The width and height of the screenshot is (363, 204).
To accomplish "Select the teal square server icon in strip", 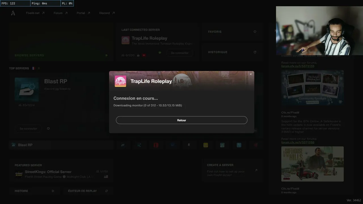I will [x=222, y=145].
